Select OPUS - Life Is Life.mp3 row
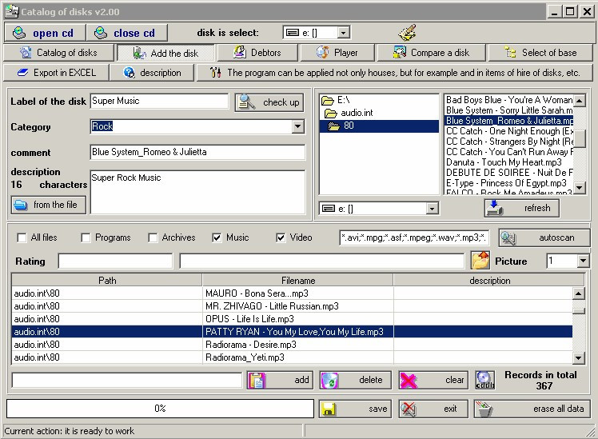The width and height of the screenshot is (598, 439). pos(292,319)
